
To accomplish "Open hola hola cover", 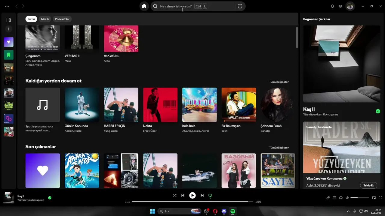I will pyautogui.click(x=199, y=105).
